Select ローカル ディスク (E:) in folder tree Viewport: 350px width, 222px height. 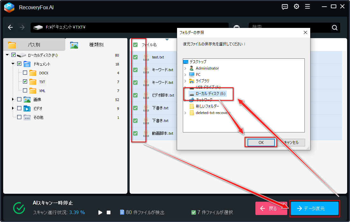(211, 94)
